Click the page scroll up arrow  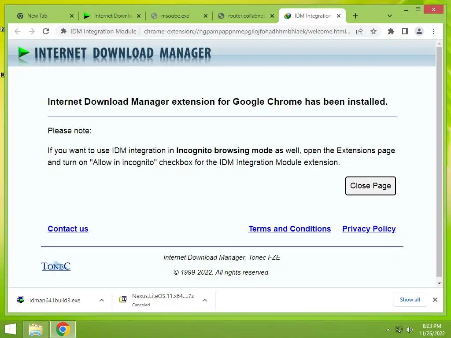click(439, 44)
